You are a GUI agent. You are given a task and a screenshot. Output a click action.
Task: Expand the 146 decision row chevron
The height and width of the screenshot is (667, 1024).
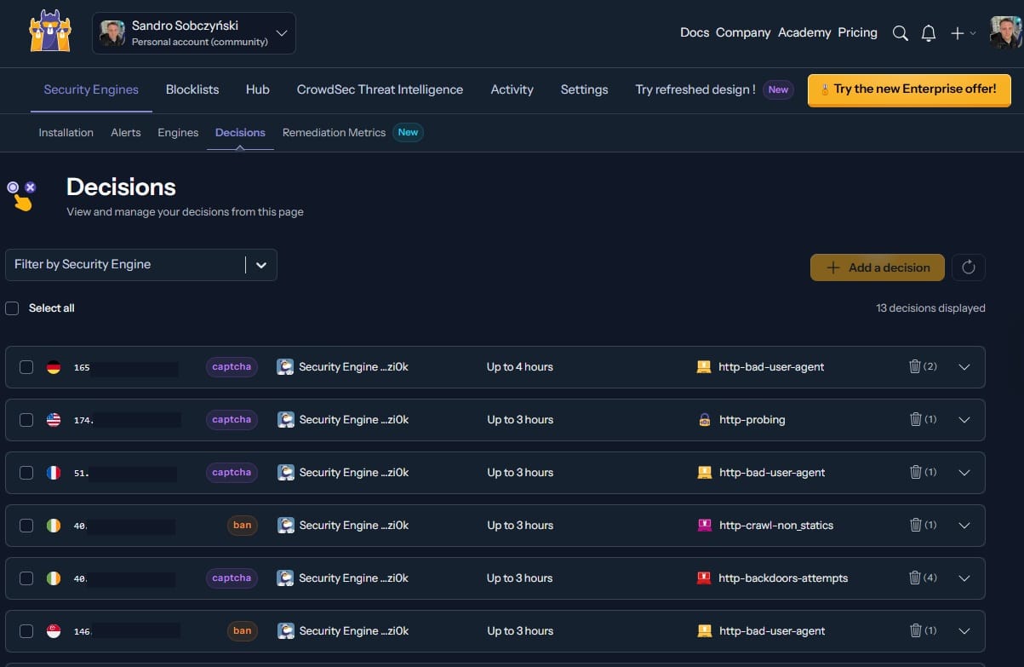pos(964,631)
